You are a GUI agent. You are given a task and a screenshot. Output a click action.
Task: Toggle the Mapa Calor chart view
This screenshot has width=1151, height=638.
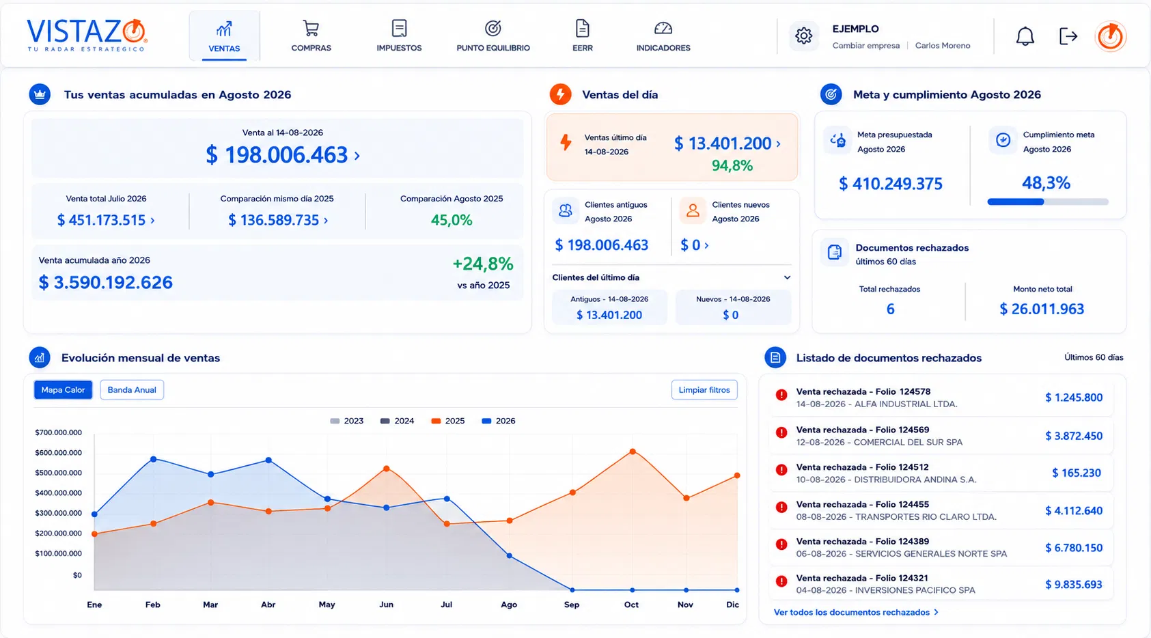63,390
